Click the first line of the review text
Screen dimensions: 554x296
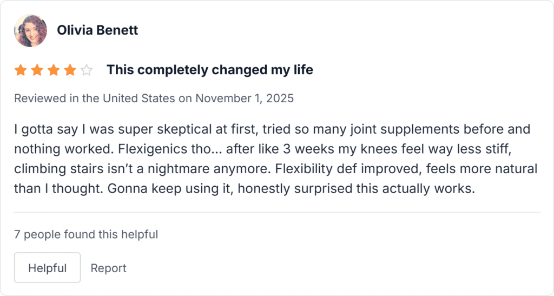pos(272,129)
